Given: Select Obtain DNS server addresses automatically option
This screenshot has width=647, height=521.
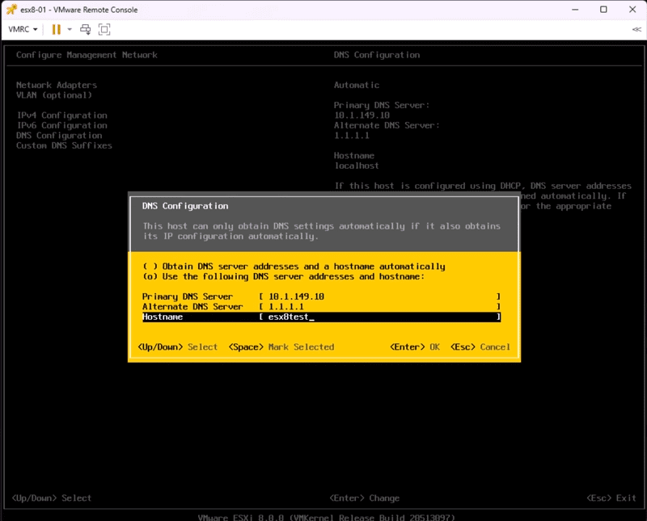Looking at the screenshot, I should pyautogui.click(x=294, y=267).
